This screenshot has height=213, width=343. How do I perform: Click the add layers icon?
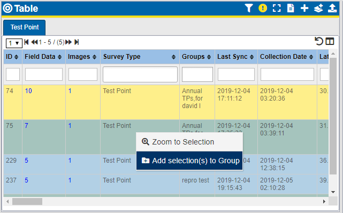(x=318, y=9)
